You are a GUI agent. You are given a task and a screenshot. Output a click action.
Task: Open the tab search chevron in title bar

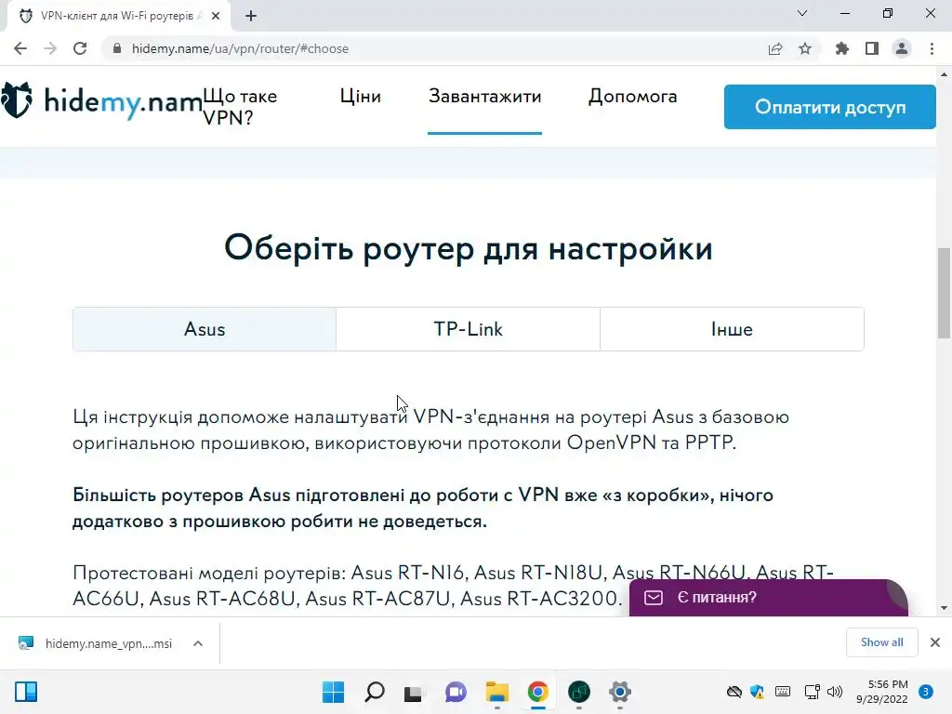802,13
